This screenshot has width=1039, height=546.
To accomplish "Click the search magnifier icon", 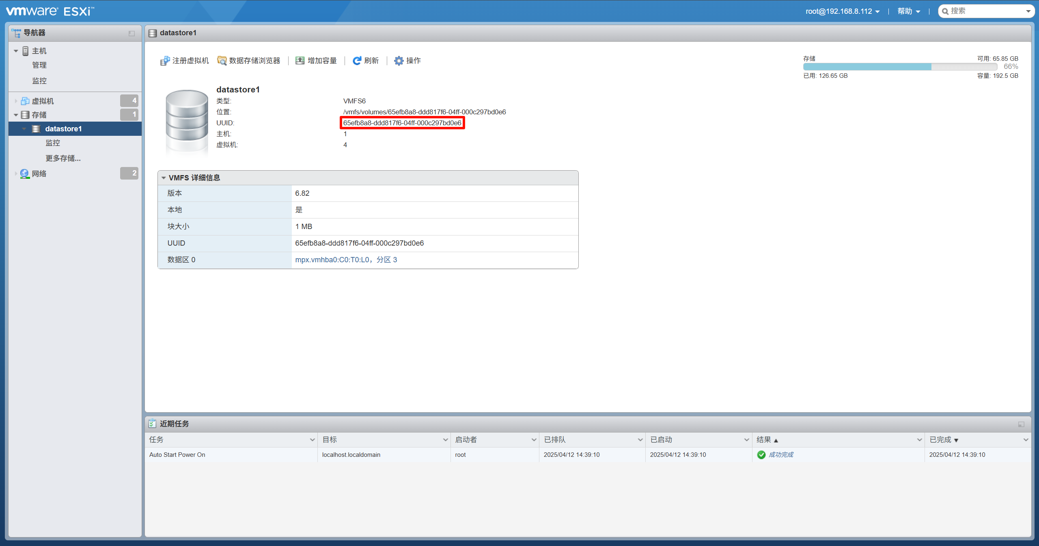I will pos(945,11).
